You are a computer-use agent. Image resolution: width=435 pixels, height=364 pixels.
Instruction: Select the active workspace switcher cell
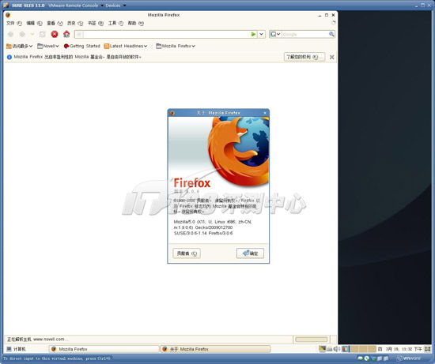pos(346,349)
